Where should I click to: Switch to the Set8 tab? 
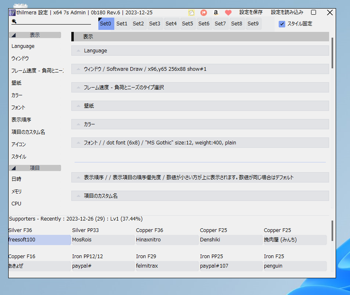[x=236, y=24]
